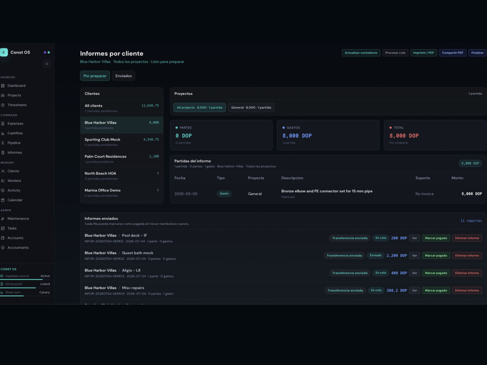Select Palm Court Residences client

122,159
